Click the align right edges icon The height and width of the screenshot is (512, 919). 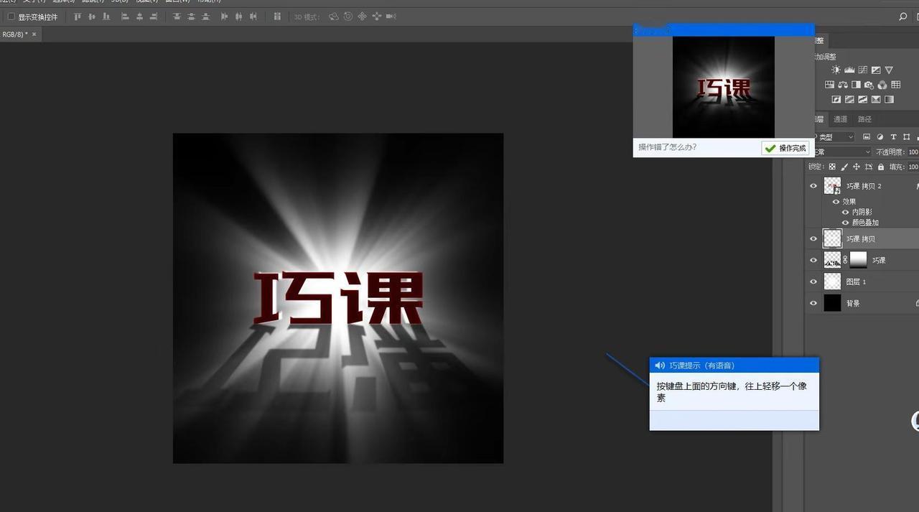(154, 17)
